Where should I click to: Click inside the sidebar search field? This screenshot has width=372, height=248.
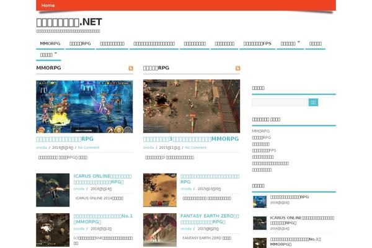(x=280, y=102)
